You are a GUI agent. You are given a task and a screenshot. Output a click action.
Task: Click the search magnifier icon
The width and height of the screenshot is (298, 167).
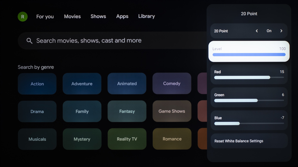pyautogui.click(x=29, y=41)
